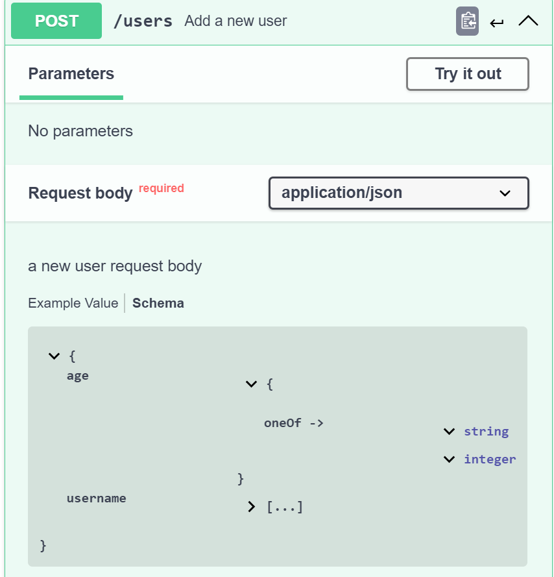Collapse the root schema object chevron
This screenshot has height=577, width=554.
click(x=54, y=356)
